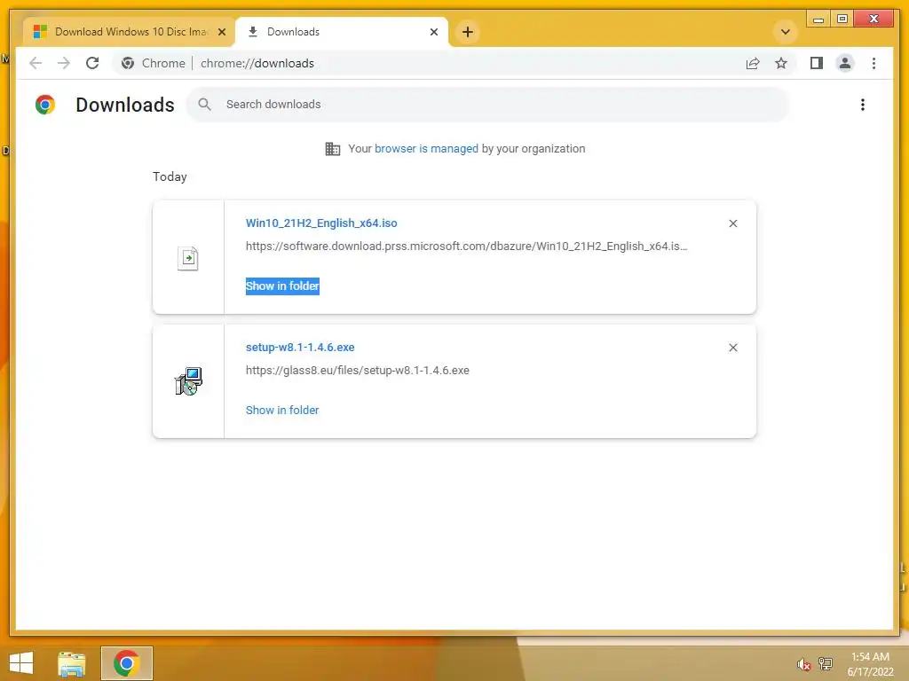Select the Downloads tab
Screen dimensions: 909x681
click(x=342, y=32)
